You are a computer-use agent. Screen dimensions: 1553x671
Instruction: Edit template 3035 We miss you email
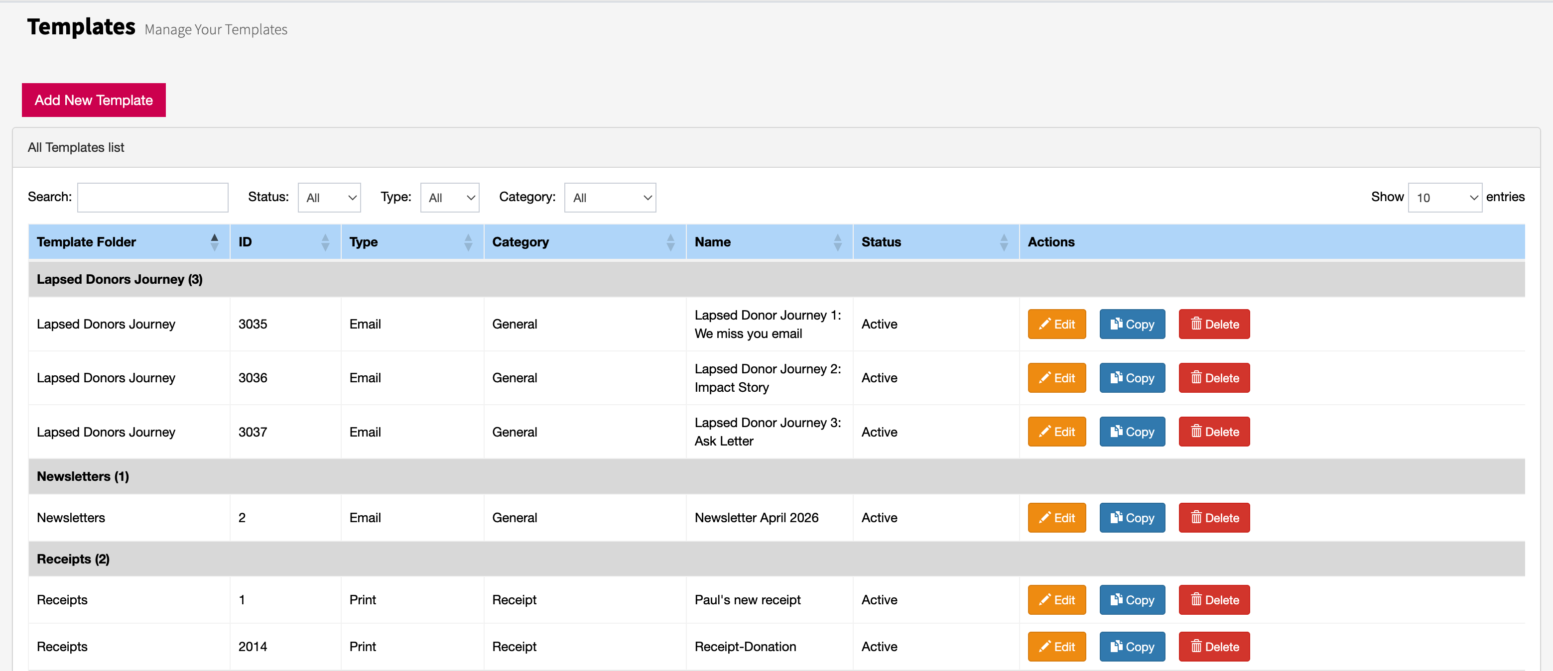(1056, 324)
